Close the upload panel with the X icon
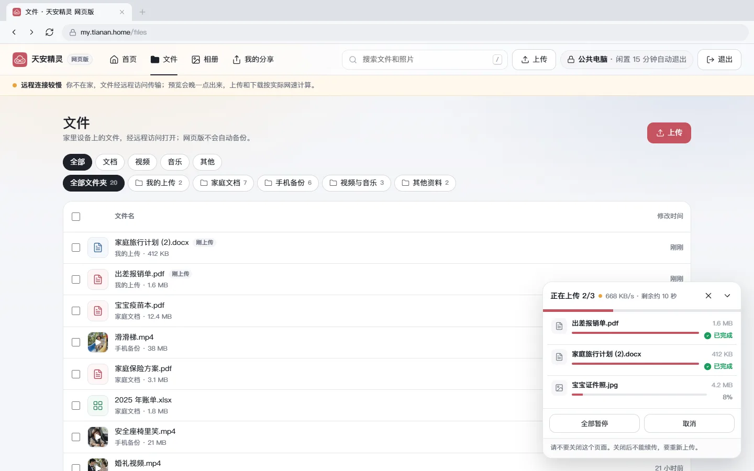754x471 pixels. [x=708, y=296]
